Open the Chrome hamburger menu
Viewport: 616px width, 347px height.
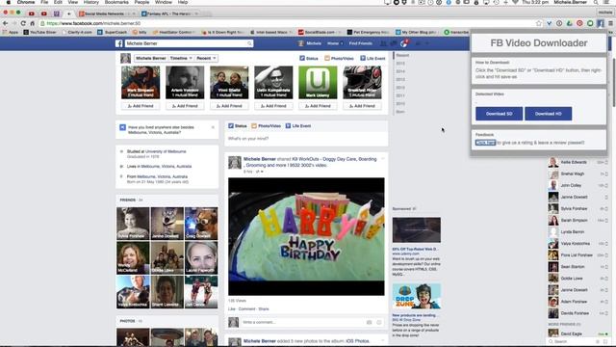[x=610, y=23]
